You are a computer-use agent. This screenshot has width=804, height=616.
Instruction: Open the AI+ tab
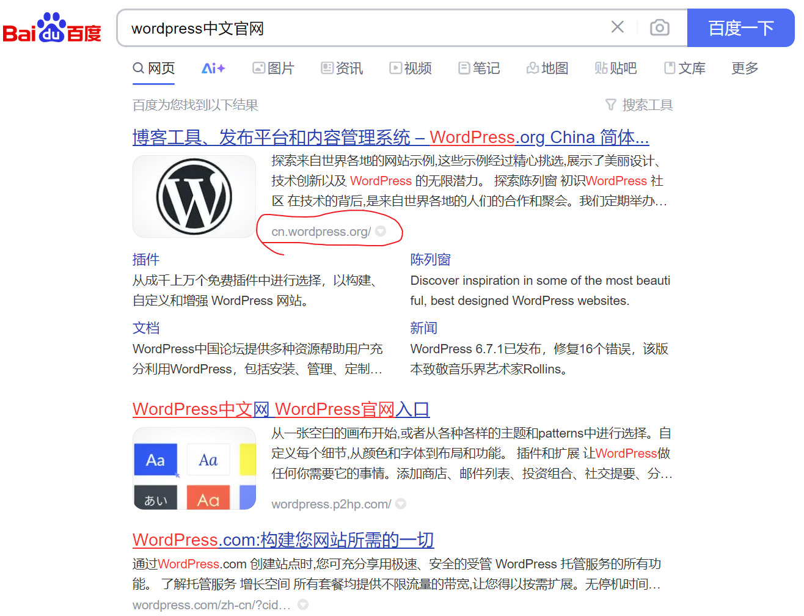pos(213,68)
